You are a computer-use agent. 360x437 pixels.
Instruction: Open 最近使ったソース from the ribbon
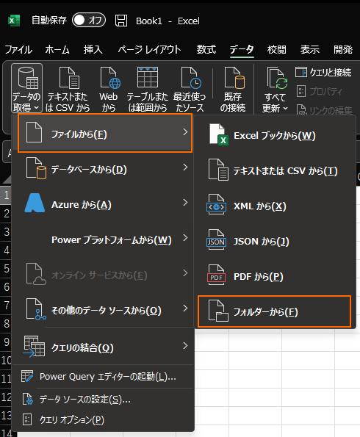[x=190, y=89]
